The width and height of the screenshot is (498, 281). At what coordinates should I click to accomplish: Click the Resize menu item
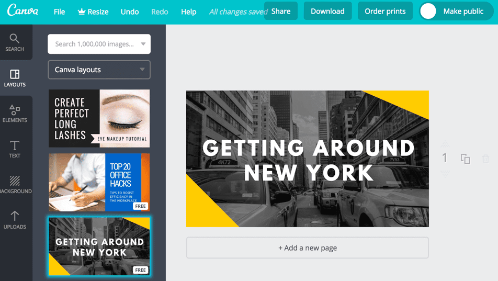93,12
